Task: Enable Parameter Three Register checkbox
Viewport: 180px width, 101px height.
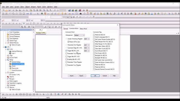Action: click(66, 62)
